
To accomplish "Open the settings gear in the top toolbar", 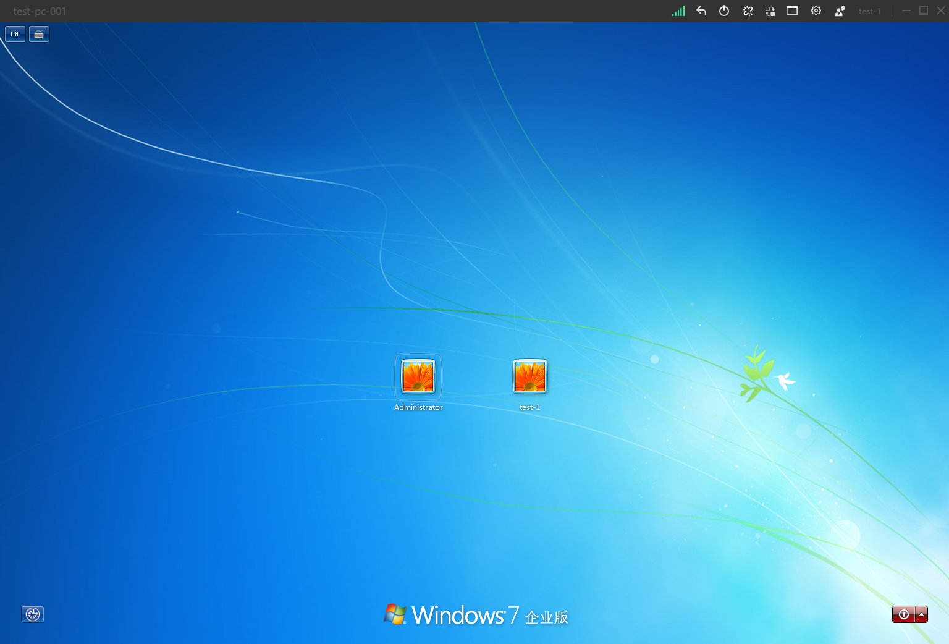I will click(x=816, y=11).
